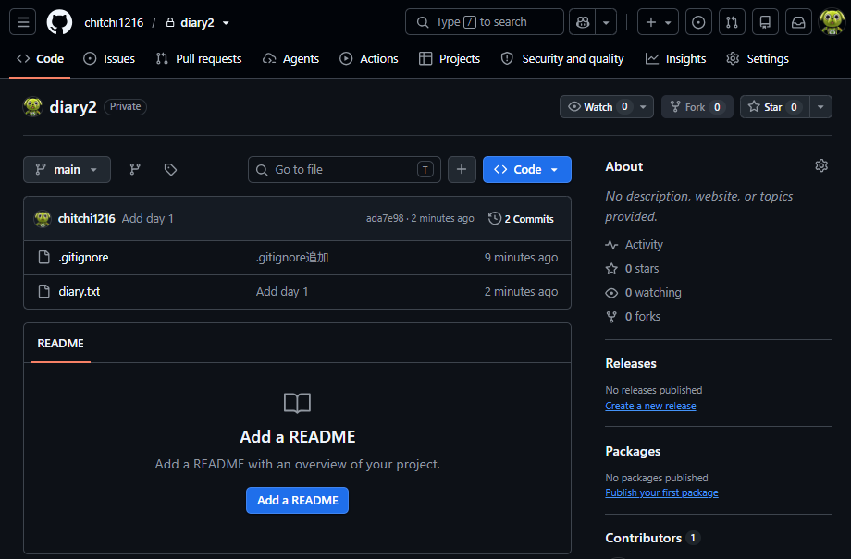Open the user avatar menu
The image size is (851, 559).
[x=832, y=22]
